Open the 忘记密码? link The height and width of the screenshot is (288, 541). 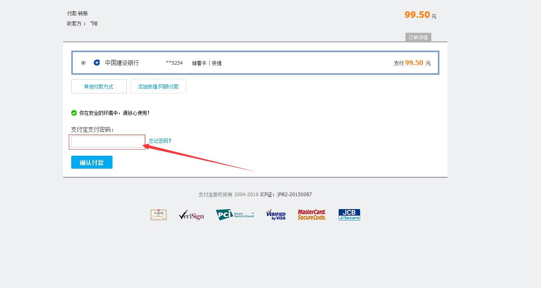click(160, 141)
